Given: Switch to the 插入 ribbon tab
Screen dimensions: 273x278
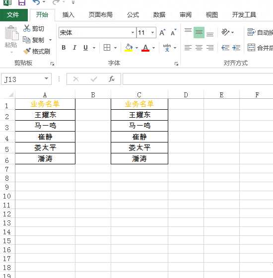Looking at the screenshot, I should pyautogui.click(x=68, y=15).
